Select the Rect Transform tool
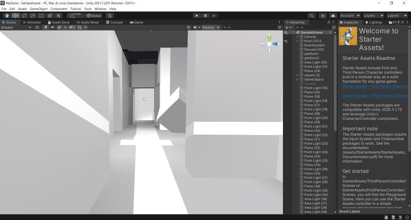This screenshot has width=411, height=220. [41, 16]
